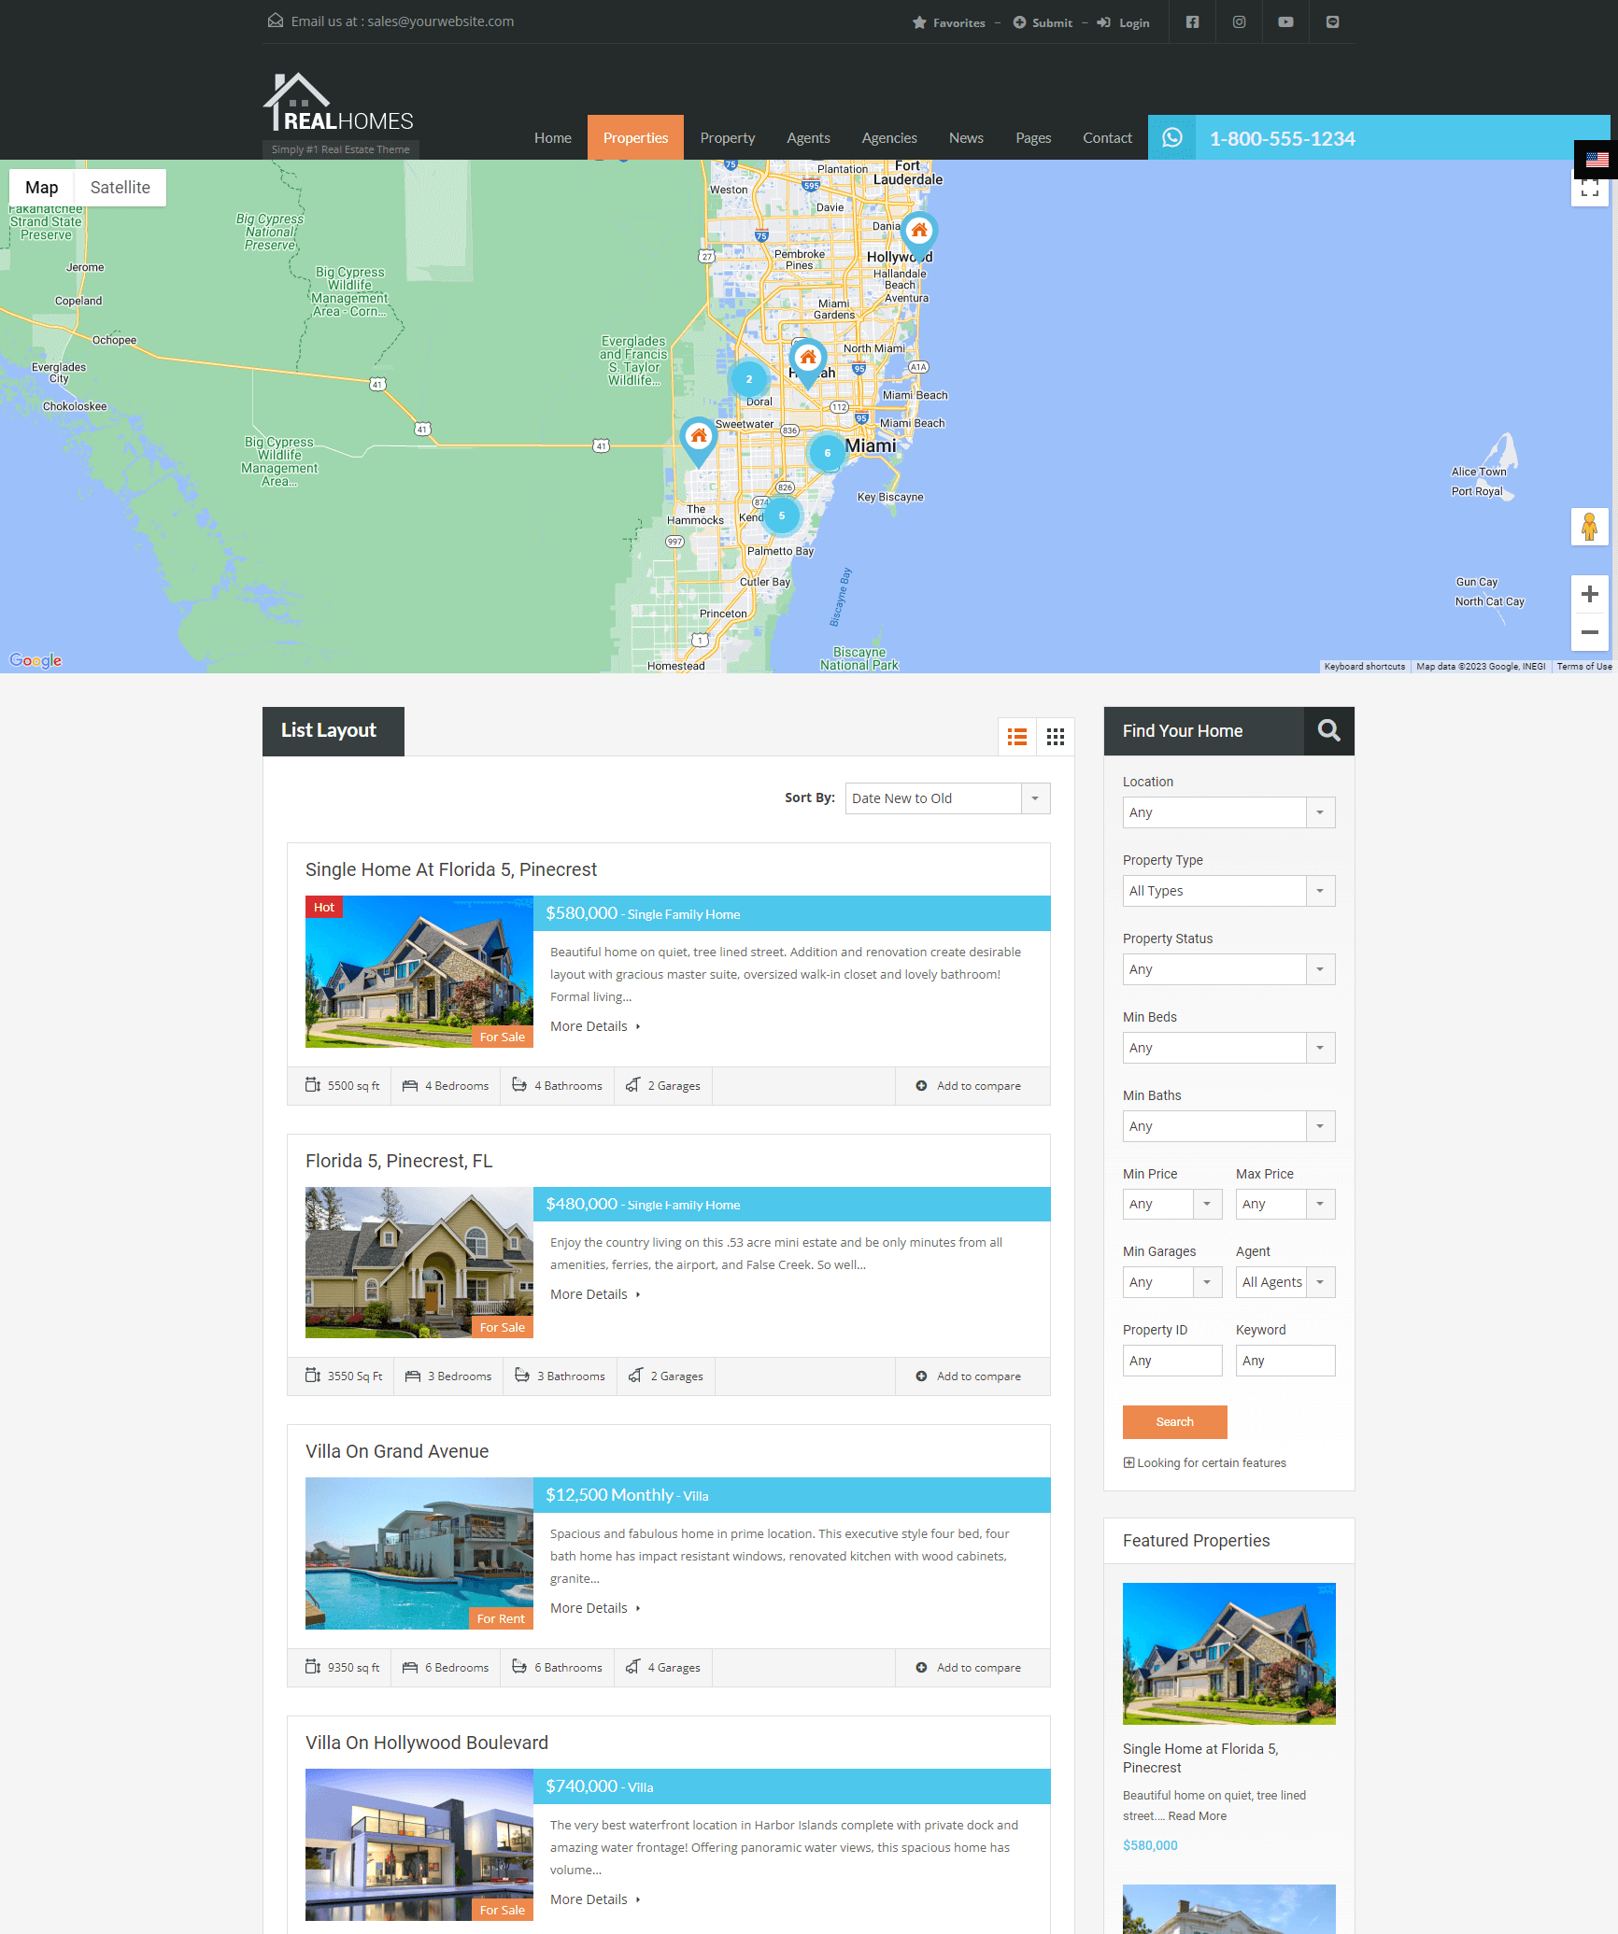Open the Pages menu item

[1033, 137]
